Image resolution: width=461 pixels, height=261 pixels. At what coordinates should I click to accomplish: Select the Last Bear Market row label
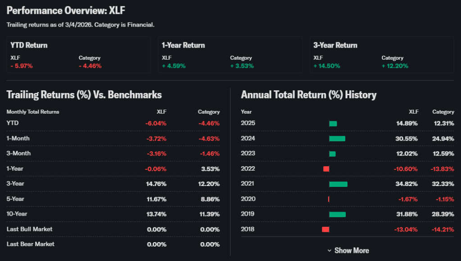[x=30, y=244]
